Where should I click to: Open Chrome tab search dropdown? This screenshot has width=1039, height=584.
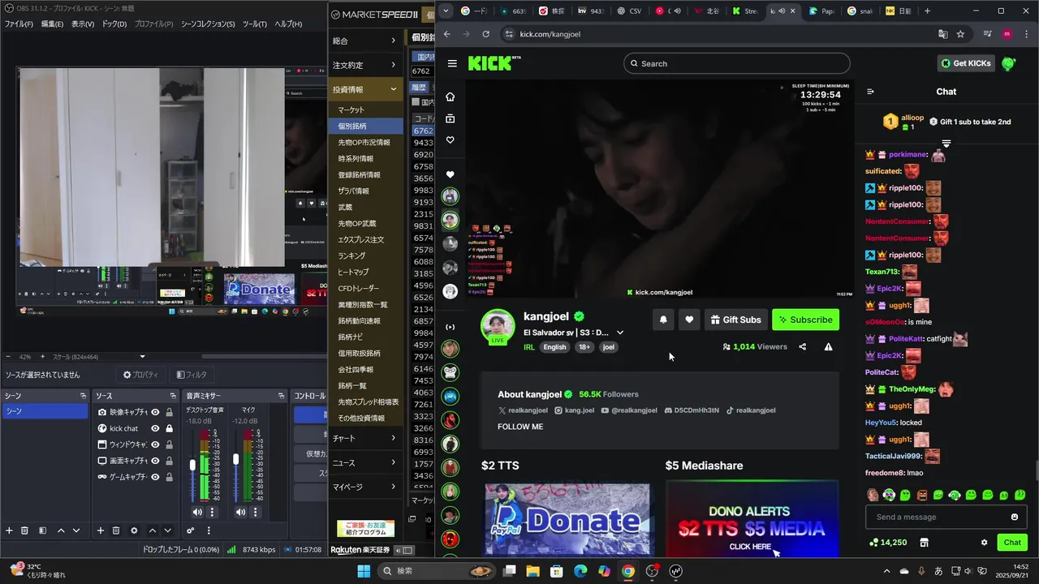tap(444, 11)
